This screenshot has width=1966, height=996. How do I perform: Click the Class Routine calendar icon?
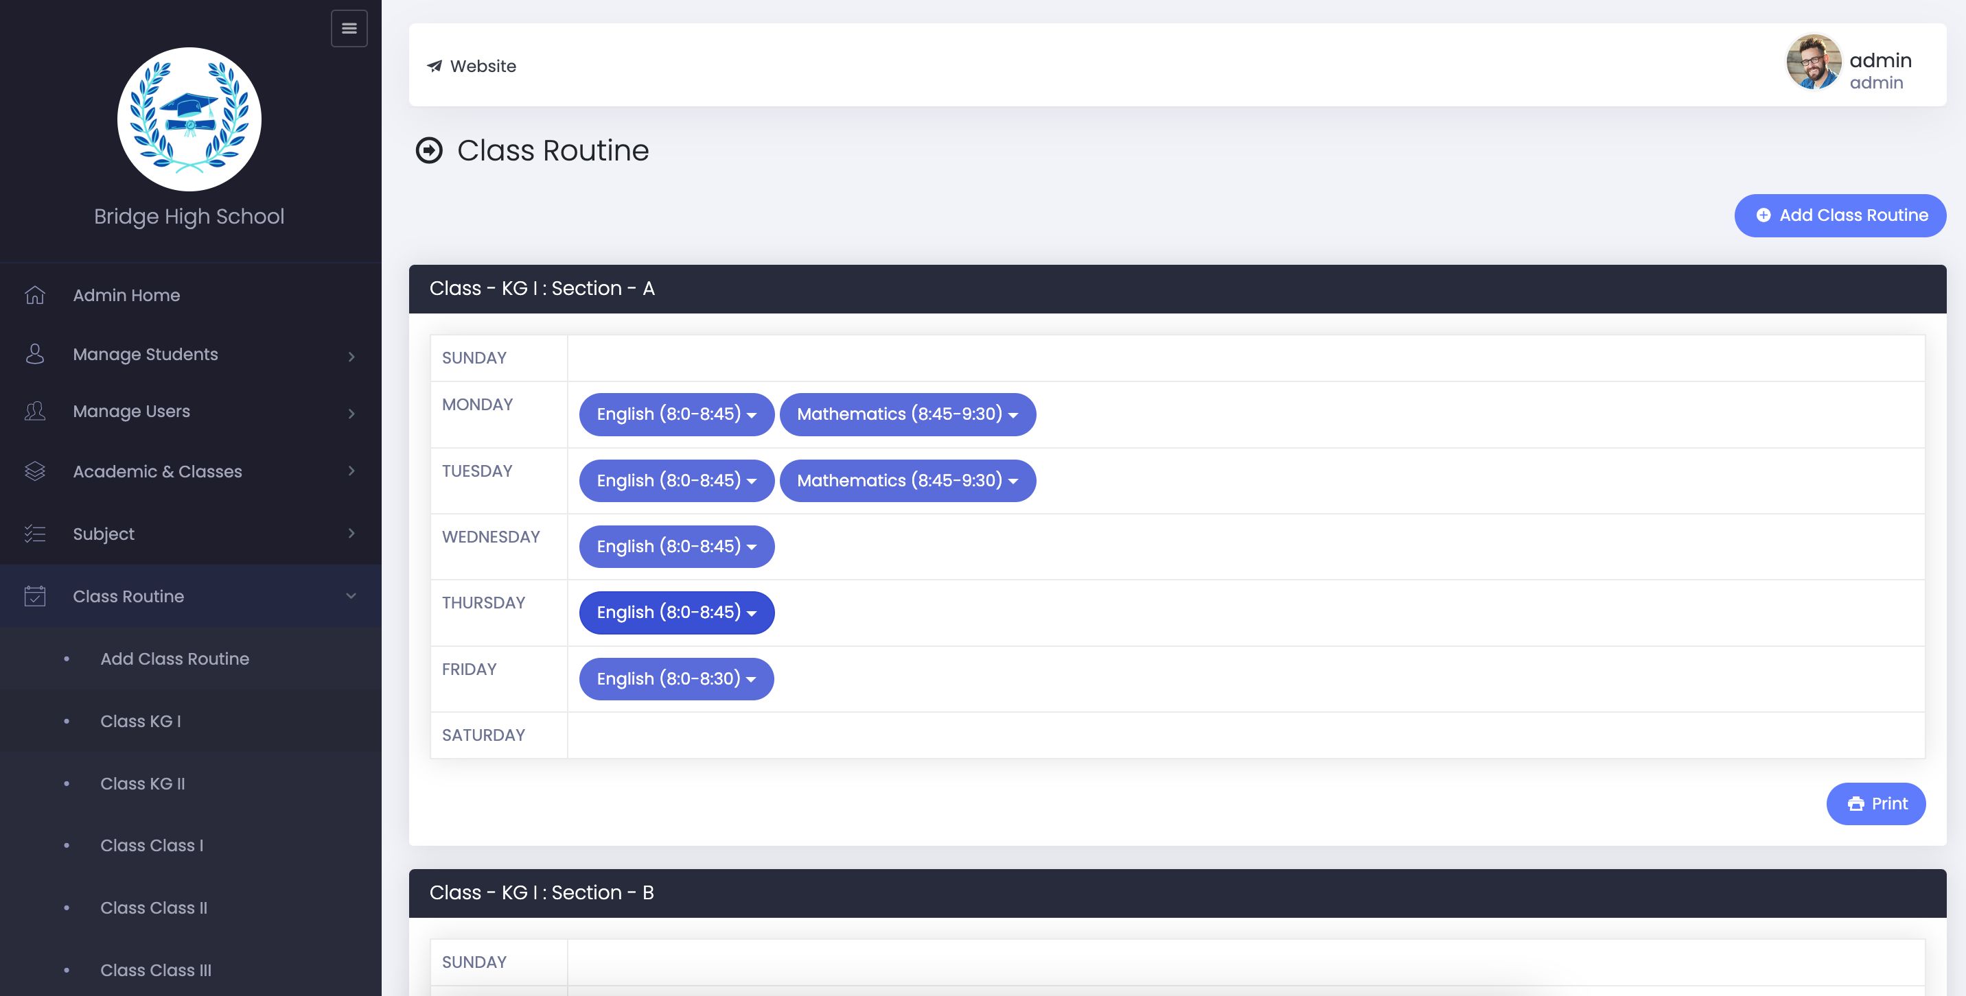(35, 596)
